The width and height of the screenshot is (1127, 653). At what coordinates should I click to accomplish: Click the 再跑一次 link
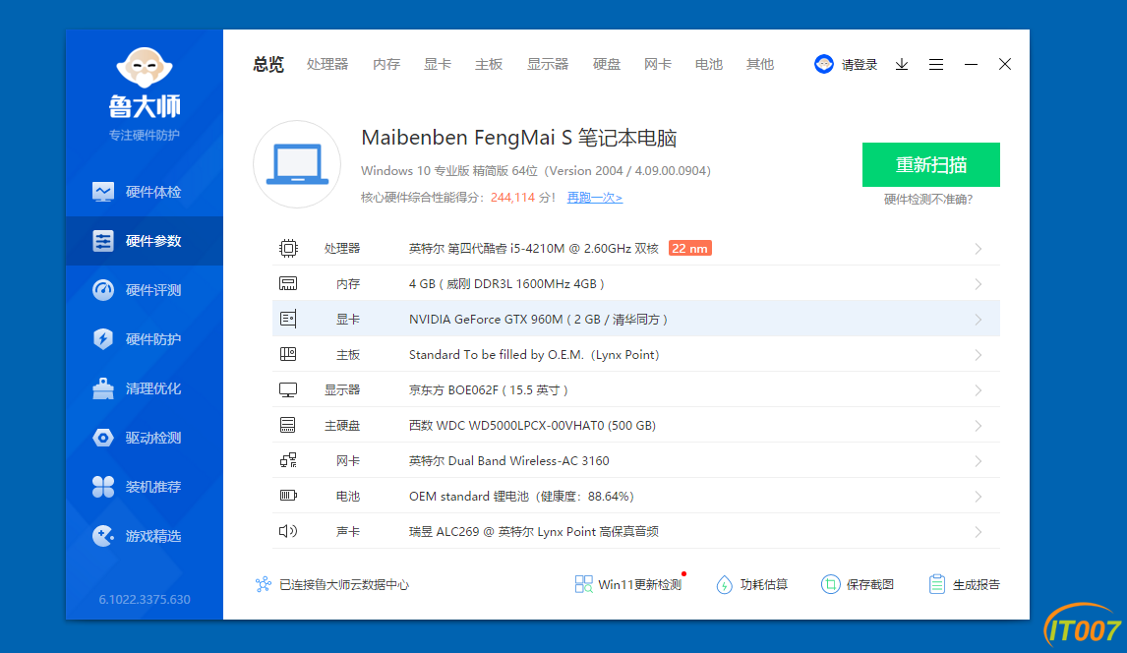(x=594, y=198)
